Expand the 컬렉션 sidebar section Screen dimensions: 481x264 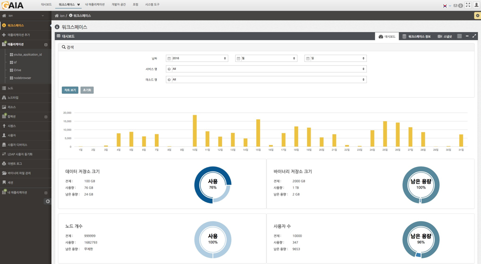pos(46,117)
